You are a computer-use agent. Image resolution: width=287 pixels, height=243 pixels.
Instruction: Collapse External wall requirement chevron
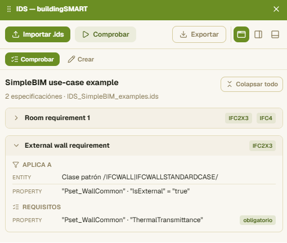click(16, 145)
